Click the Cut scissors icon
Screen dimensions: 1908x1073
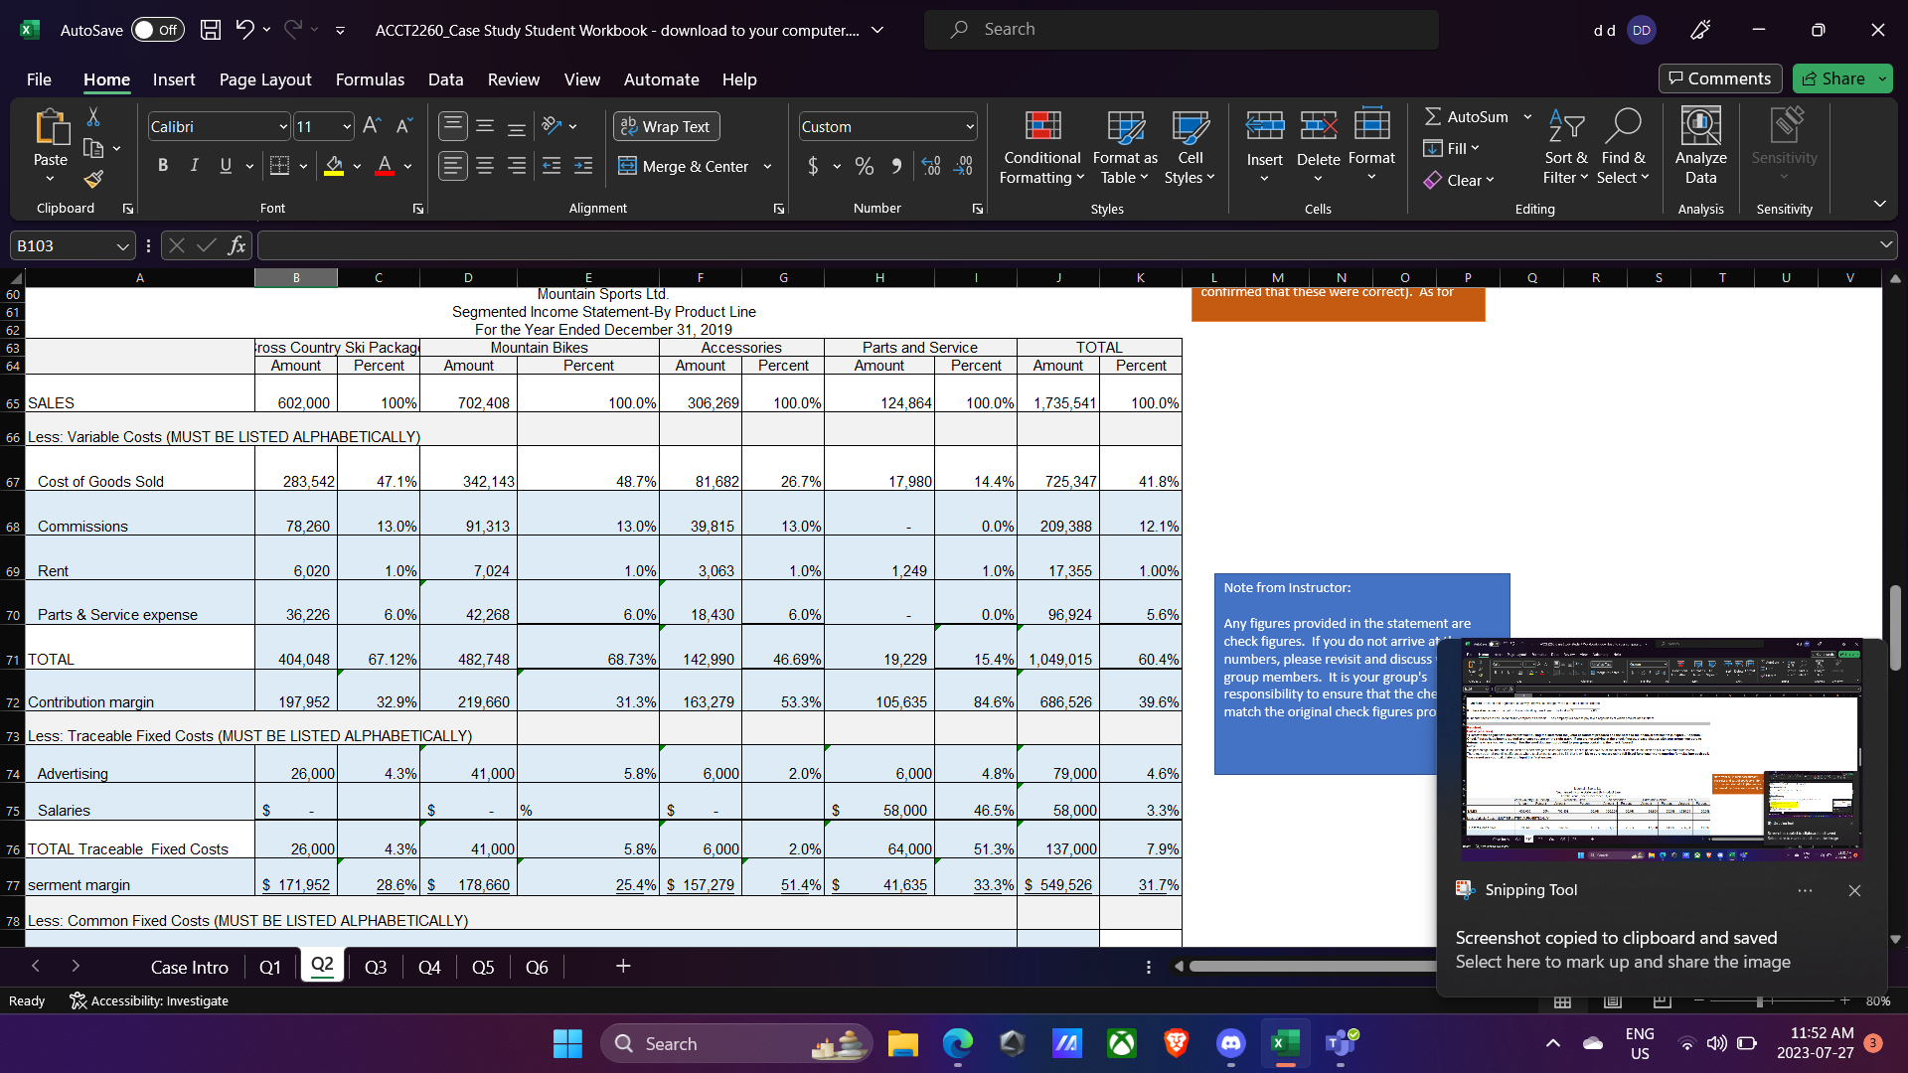(93, 117)
